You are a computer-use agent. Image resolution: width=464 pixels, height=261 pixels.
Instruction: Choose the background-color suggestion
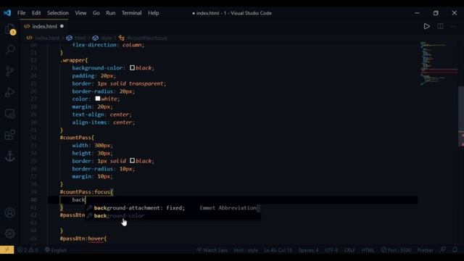pyautogui.click(x=173, y=216)
